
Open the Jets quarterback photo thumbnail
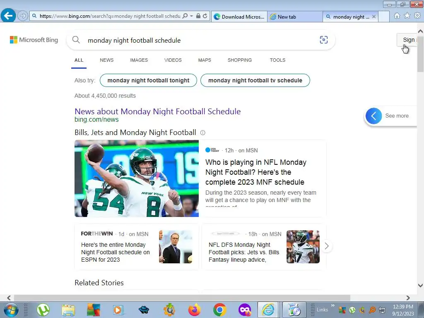point(137,178)
